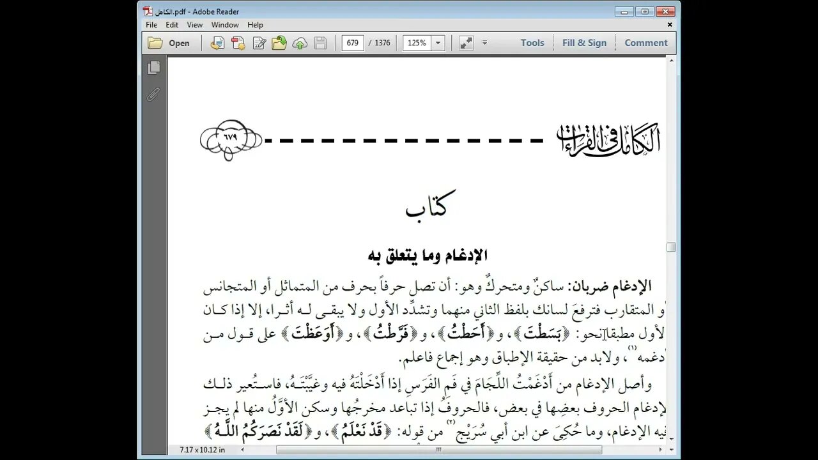
Task: Click the zoom percentage field showing 125%
Action: (417, 43)
